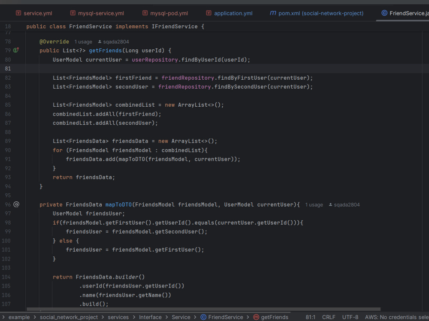Click the @ gutter icon at line 96

[x=16, y=204]
